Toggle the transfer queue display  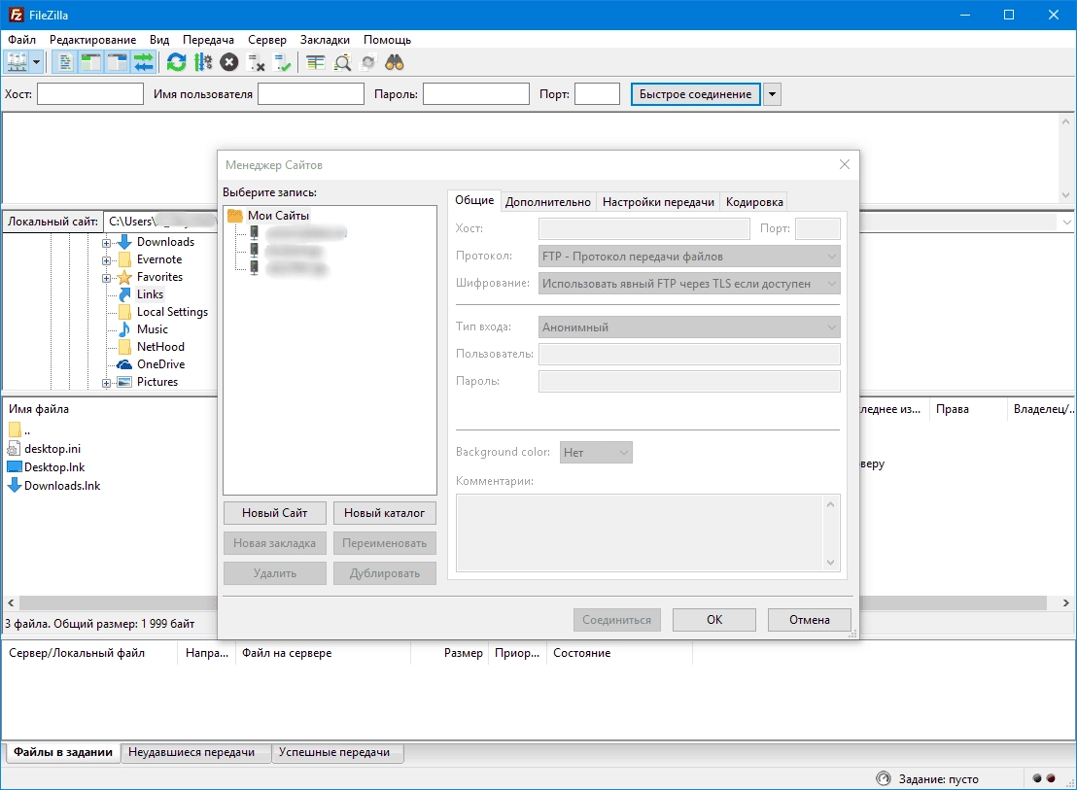click(x=143, y=63)
